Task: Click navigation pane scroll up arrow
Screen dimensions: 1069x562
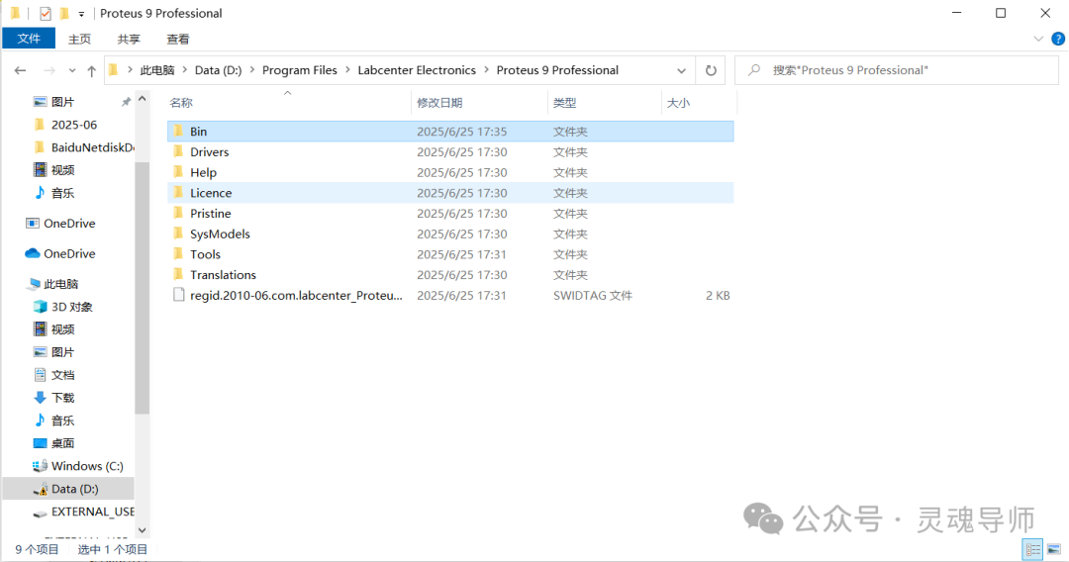Action: coord(142,100)
